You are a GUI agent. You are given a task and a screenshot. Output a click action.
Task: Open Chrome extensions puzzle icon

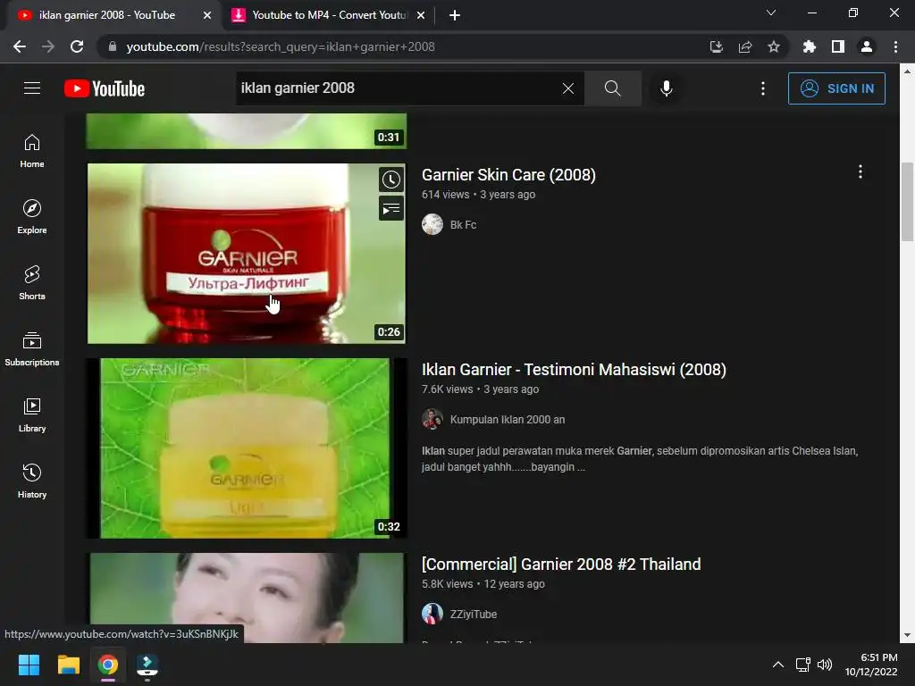(809, 46)
